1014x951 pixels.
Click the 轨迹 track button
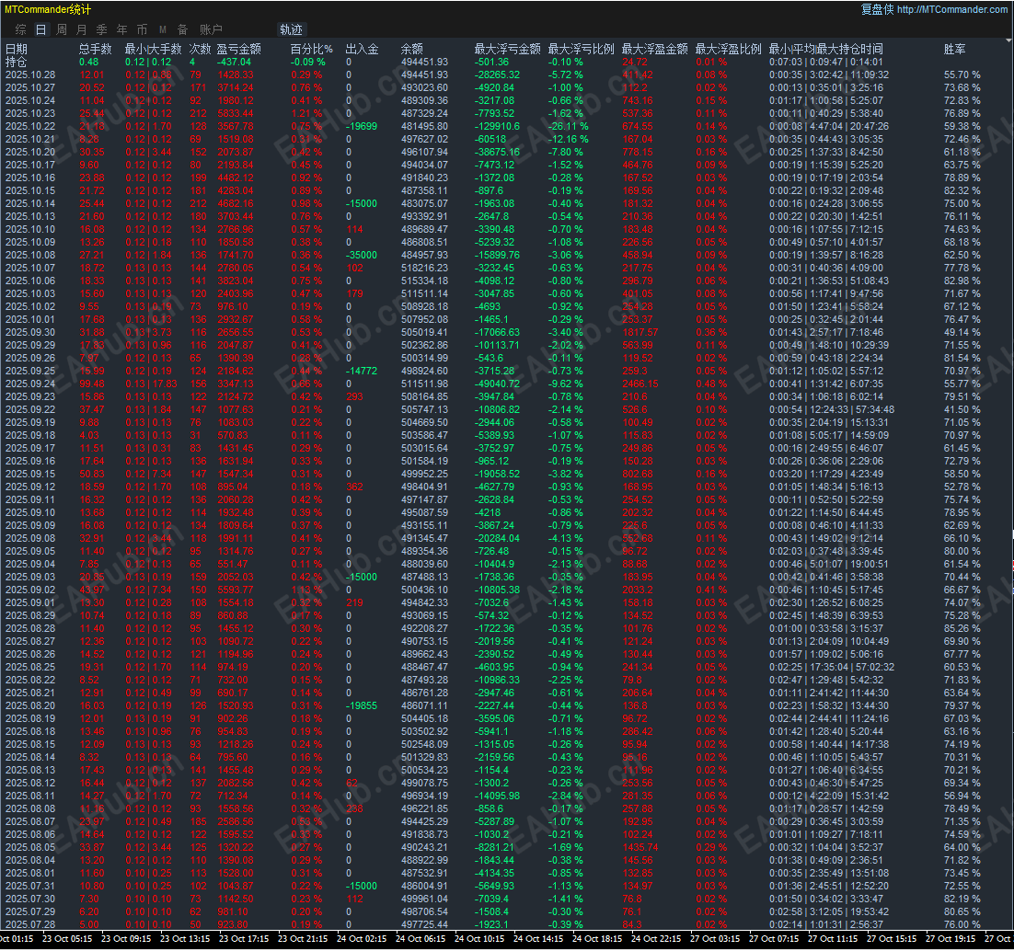tap(291, 29)
